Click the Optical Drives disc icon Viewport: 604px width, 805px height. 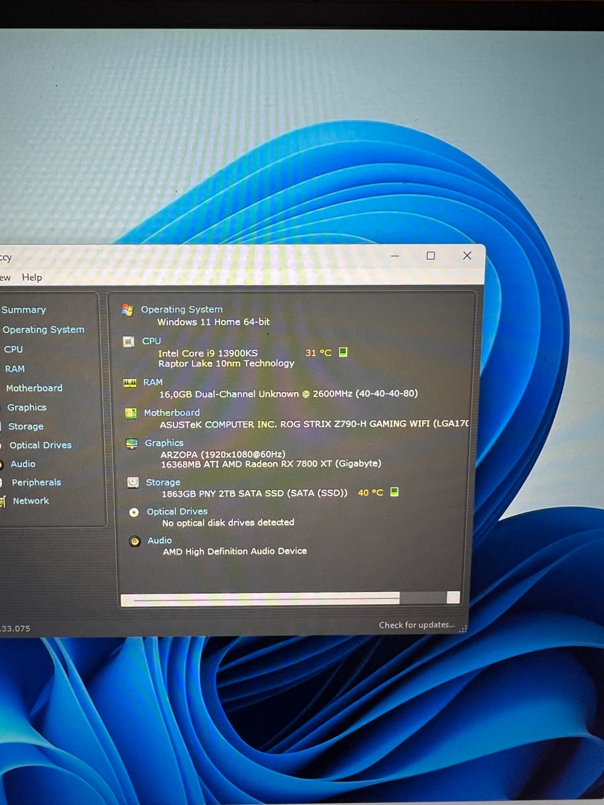coord(133,512)
